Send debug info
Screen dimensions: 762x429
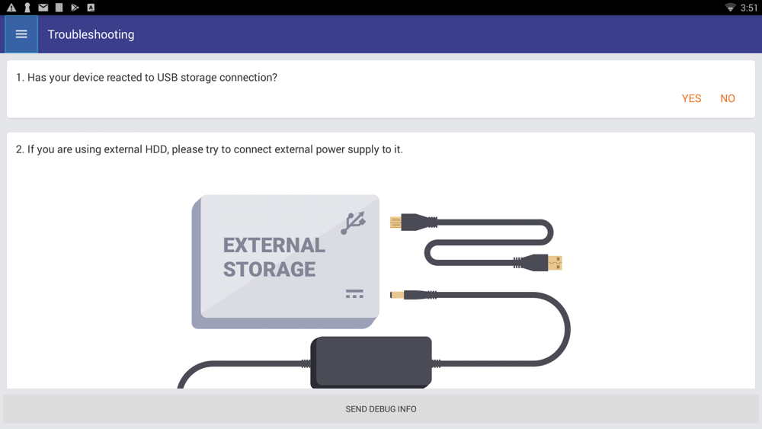point(381,409)
